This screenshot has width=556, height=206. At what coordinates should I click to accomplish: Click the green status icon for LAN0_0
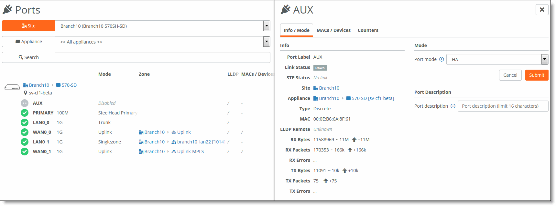[25, 123]
